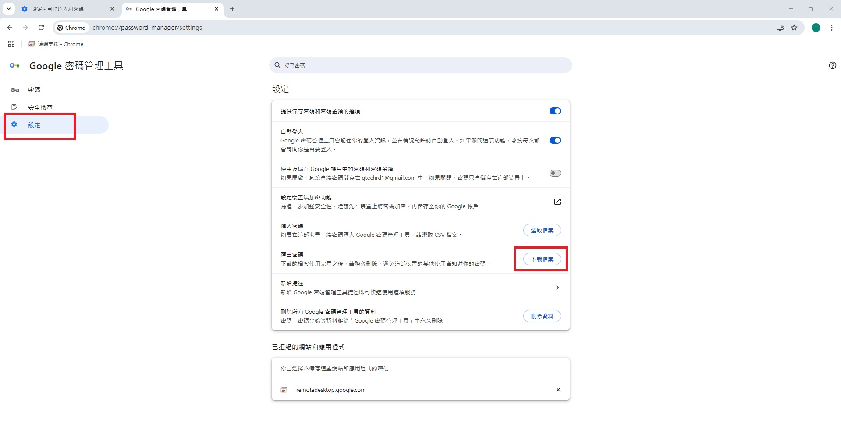
Task: Open the profile avatar menu
Action: coord(815,27)
